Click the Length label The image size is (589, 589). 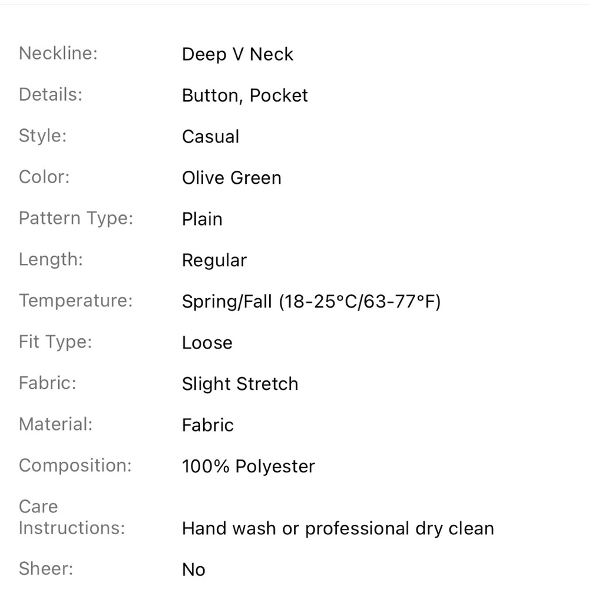click(x=51, y=259)
